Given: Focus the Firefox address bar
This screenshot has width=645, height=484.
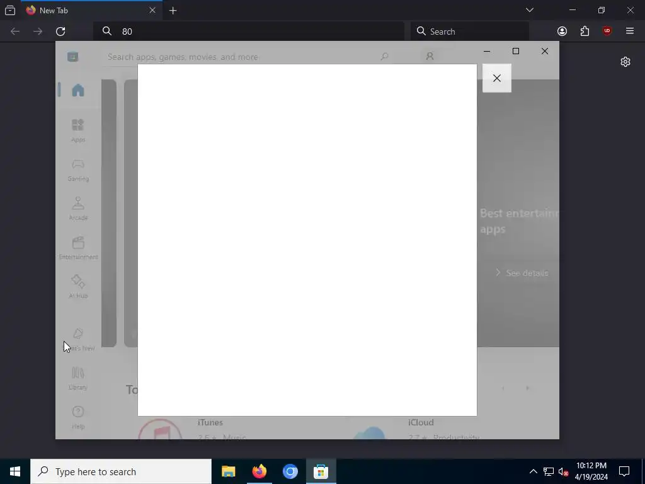Looking at the screenshot, I should [x=248, y=32].
